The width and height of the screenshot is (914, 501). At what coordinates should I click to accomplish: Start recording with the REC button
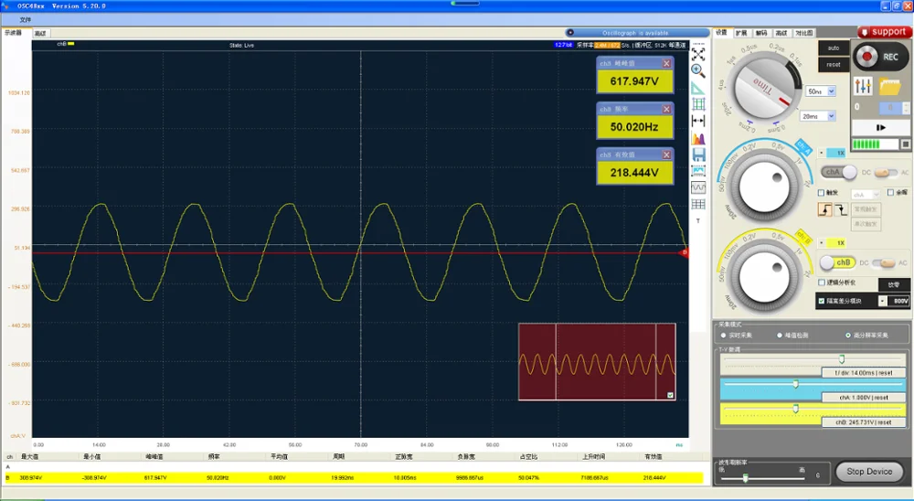pos(880,57)
